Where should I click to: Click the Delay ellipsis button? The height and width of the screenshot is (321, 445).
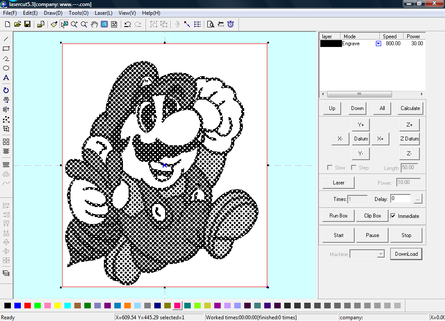(418, 199)
